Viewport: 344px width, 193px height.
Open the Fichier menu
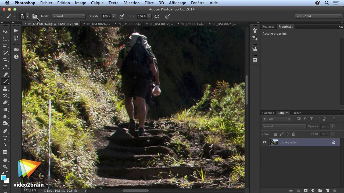tap(46, 3)
